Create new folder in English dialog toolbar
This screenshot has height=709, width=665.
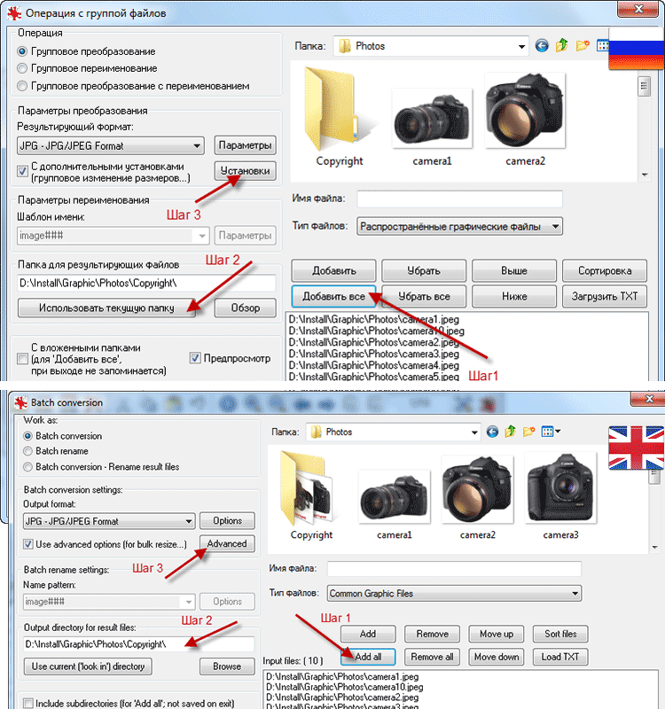click(529, 432)
